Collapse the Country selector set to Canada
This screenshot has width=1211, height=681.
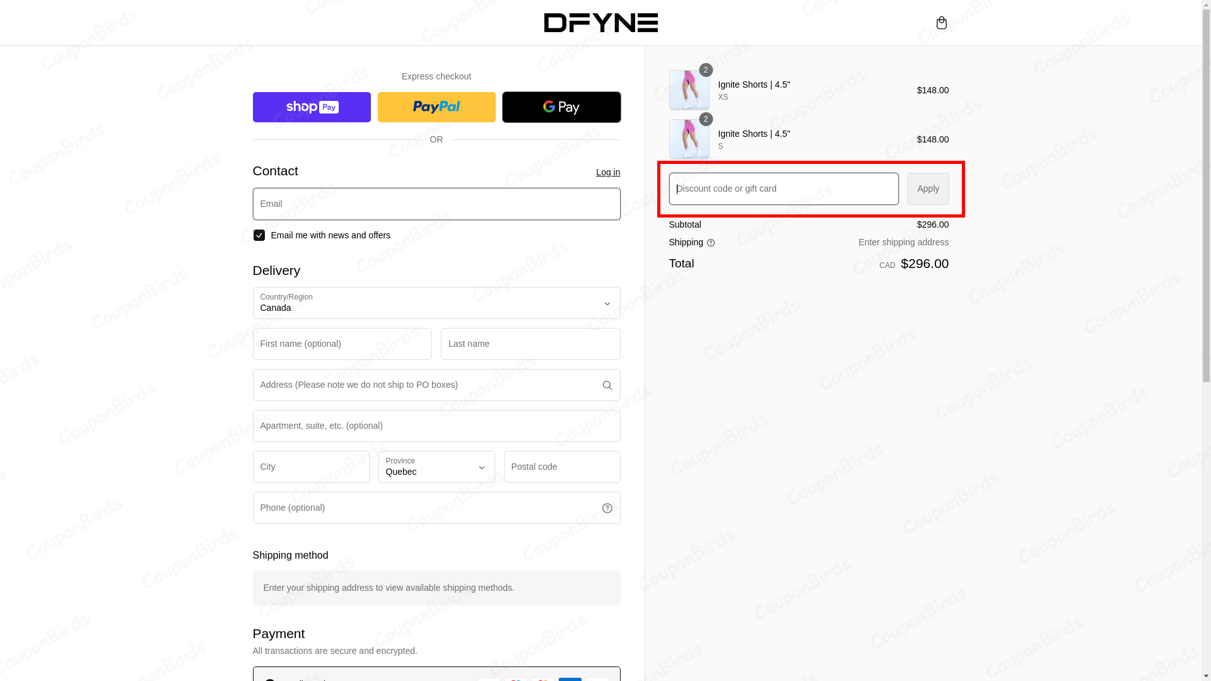[x=436, y=303]
